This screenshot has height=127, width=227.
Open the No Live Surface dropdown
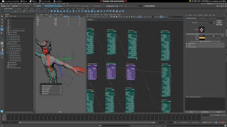point(85,6)
